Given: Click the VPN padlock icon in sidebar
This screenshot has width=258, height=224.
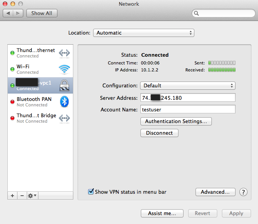Looking at the screenshot, I should point(64,85).
